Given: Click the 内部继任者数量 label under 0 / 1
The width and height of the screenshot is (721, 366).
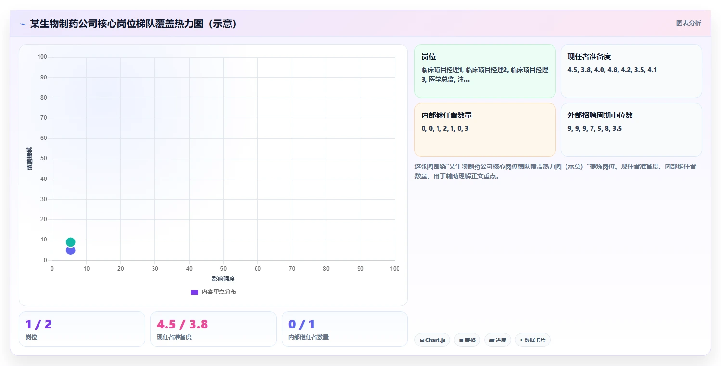Looking at the screenshot, I should point(309,337).
